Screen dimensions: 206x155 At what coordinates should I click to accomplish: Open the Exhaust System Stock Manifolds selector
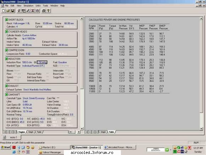(37, 90)
